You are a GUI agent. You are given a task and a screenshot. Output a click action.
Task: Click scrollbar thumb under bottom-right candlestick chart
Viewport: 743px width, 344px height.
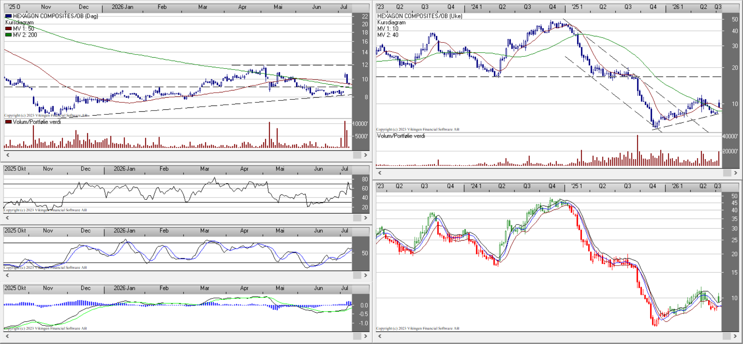click(x=727, y=336)
